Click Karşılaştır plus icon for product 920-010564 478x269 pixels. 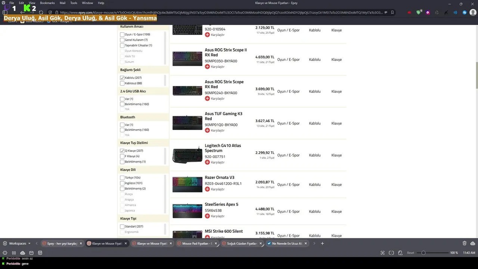point(207,35)
